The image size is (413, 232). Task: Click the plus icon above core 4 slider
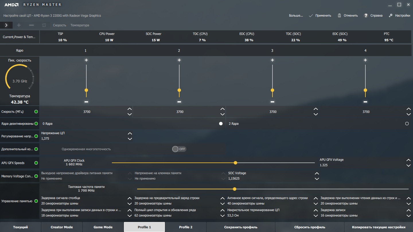click(365, 60)
